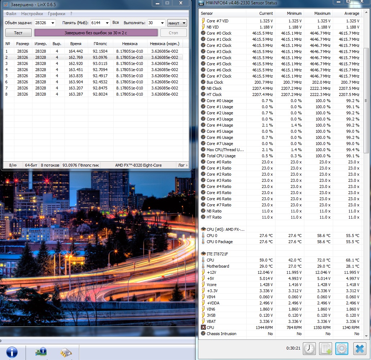The image size is (371, 360).
Task: Click the memory chip icon in bottom toolbar
Action: (66, 352)
